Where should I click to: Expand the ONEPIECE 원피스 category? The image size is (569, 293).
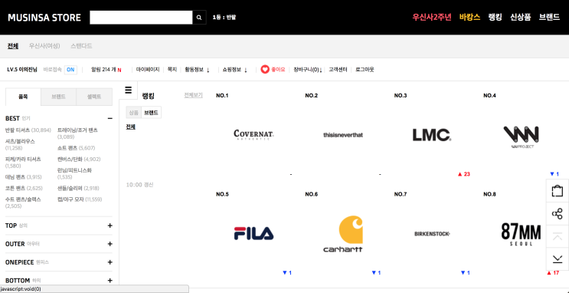coord(110,262)
